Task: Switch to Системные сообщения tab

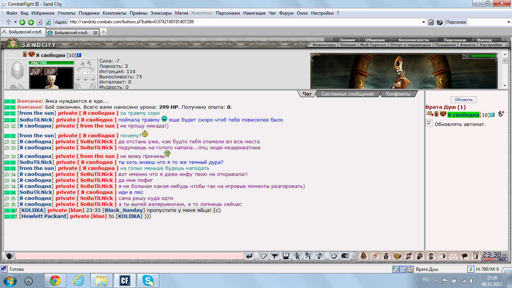Action: click(x=347, y=94)
